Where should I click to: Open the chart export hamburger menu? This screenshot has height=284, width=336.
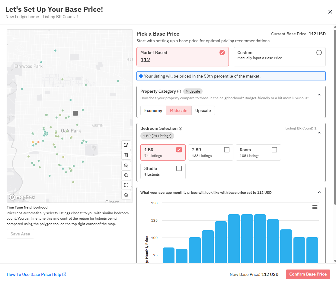click(x=315, y=207)
